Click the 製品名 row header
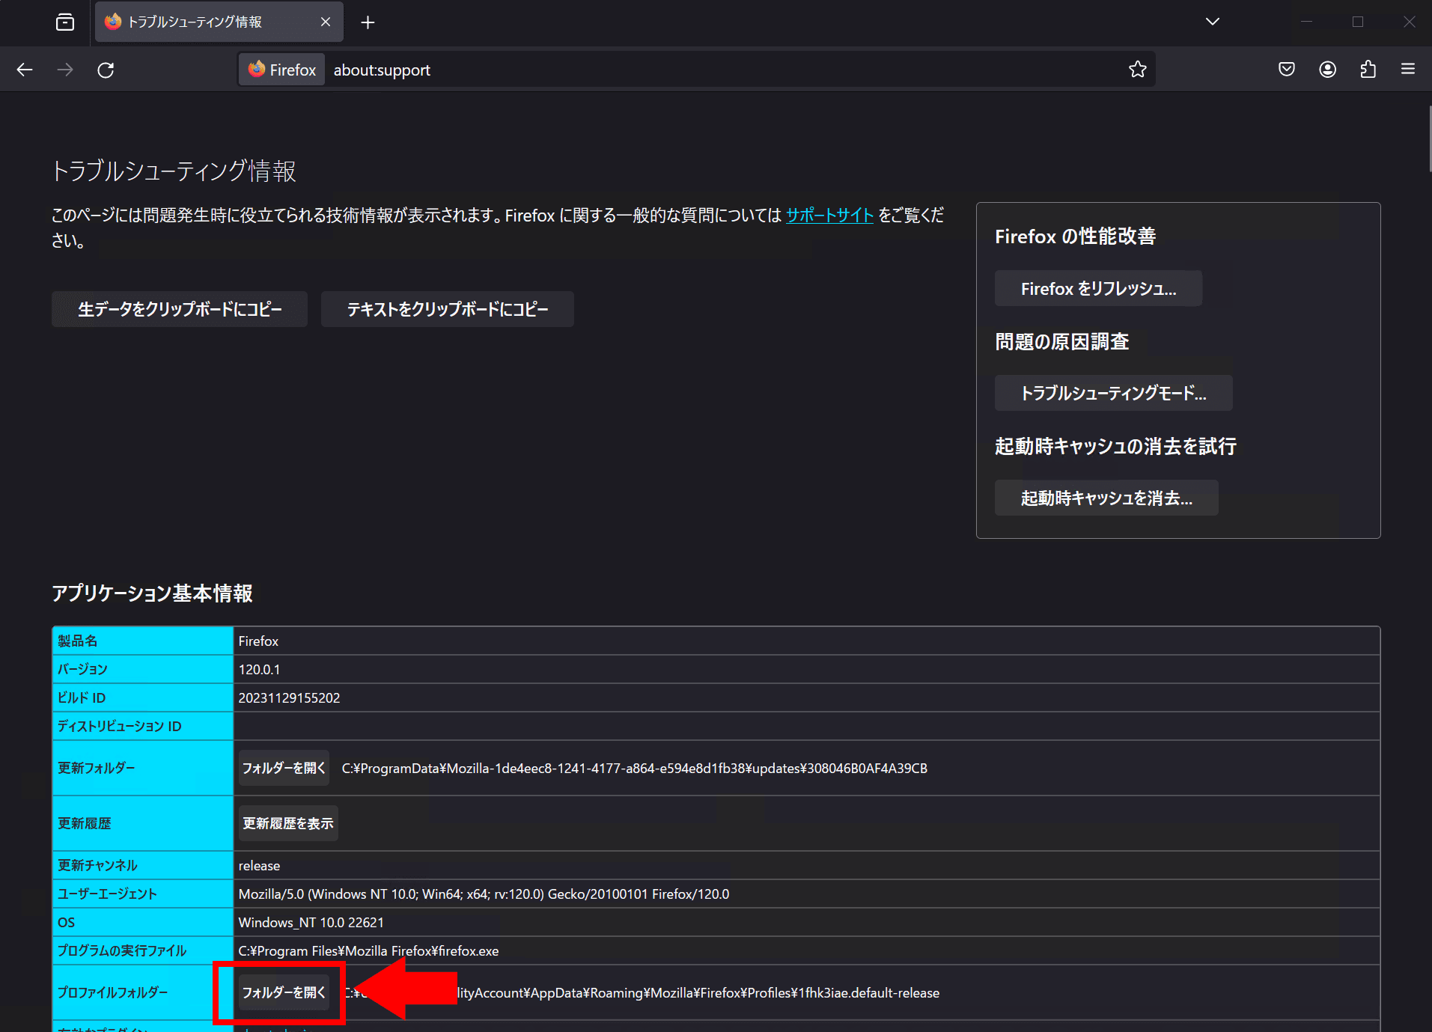 [142, 641]
